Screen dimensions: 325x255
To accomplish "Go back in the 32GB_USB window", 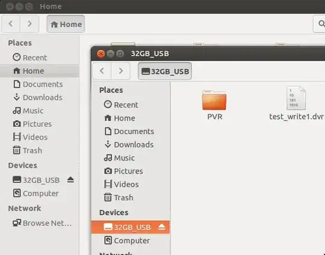I will point(102,71).
